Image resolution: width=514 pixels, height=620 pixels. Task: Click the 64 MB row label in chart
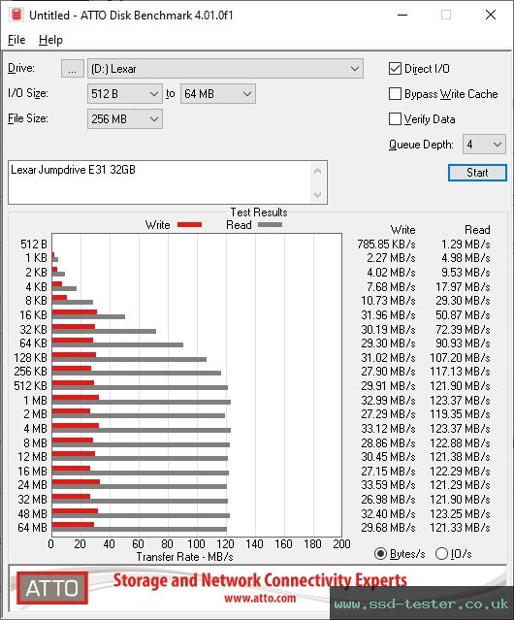point(32,528)
